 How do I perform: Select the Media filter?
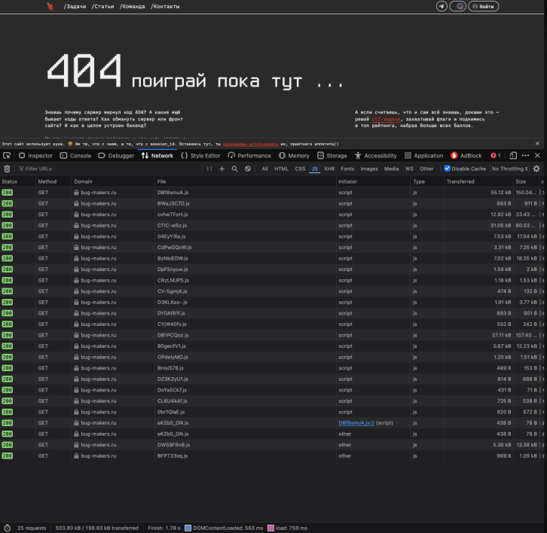[391, 169]
